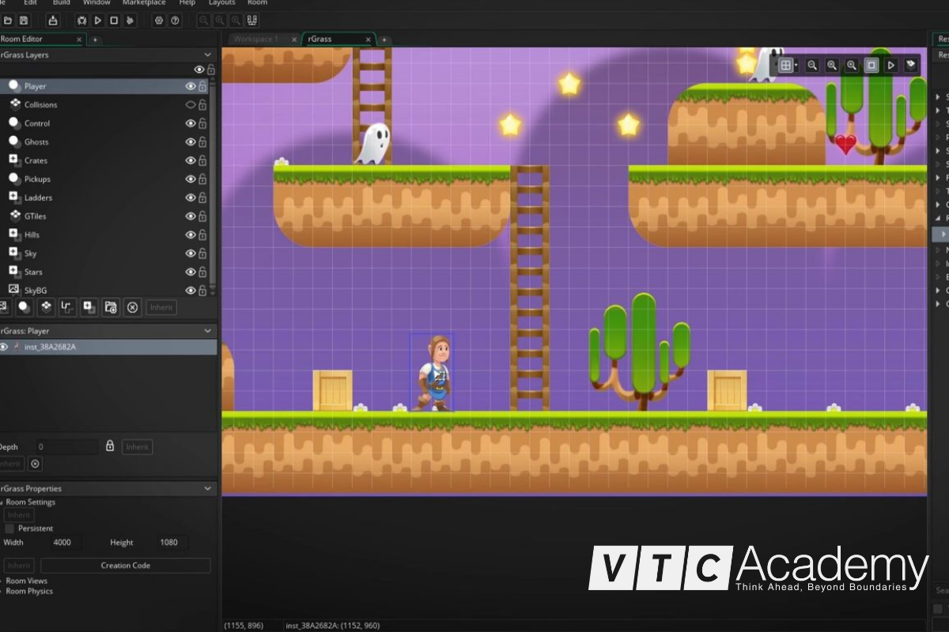Click the Create Instance Layer icon

pos(25,307)
